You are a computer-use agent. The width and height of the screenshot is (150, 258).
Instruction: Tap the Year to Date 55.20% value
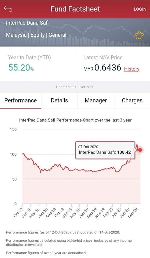tap(21, 68)
